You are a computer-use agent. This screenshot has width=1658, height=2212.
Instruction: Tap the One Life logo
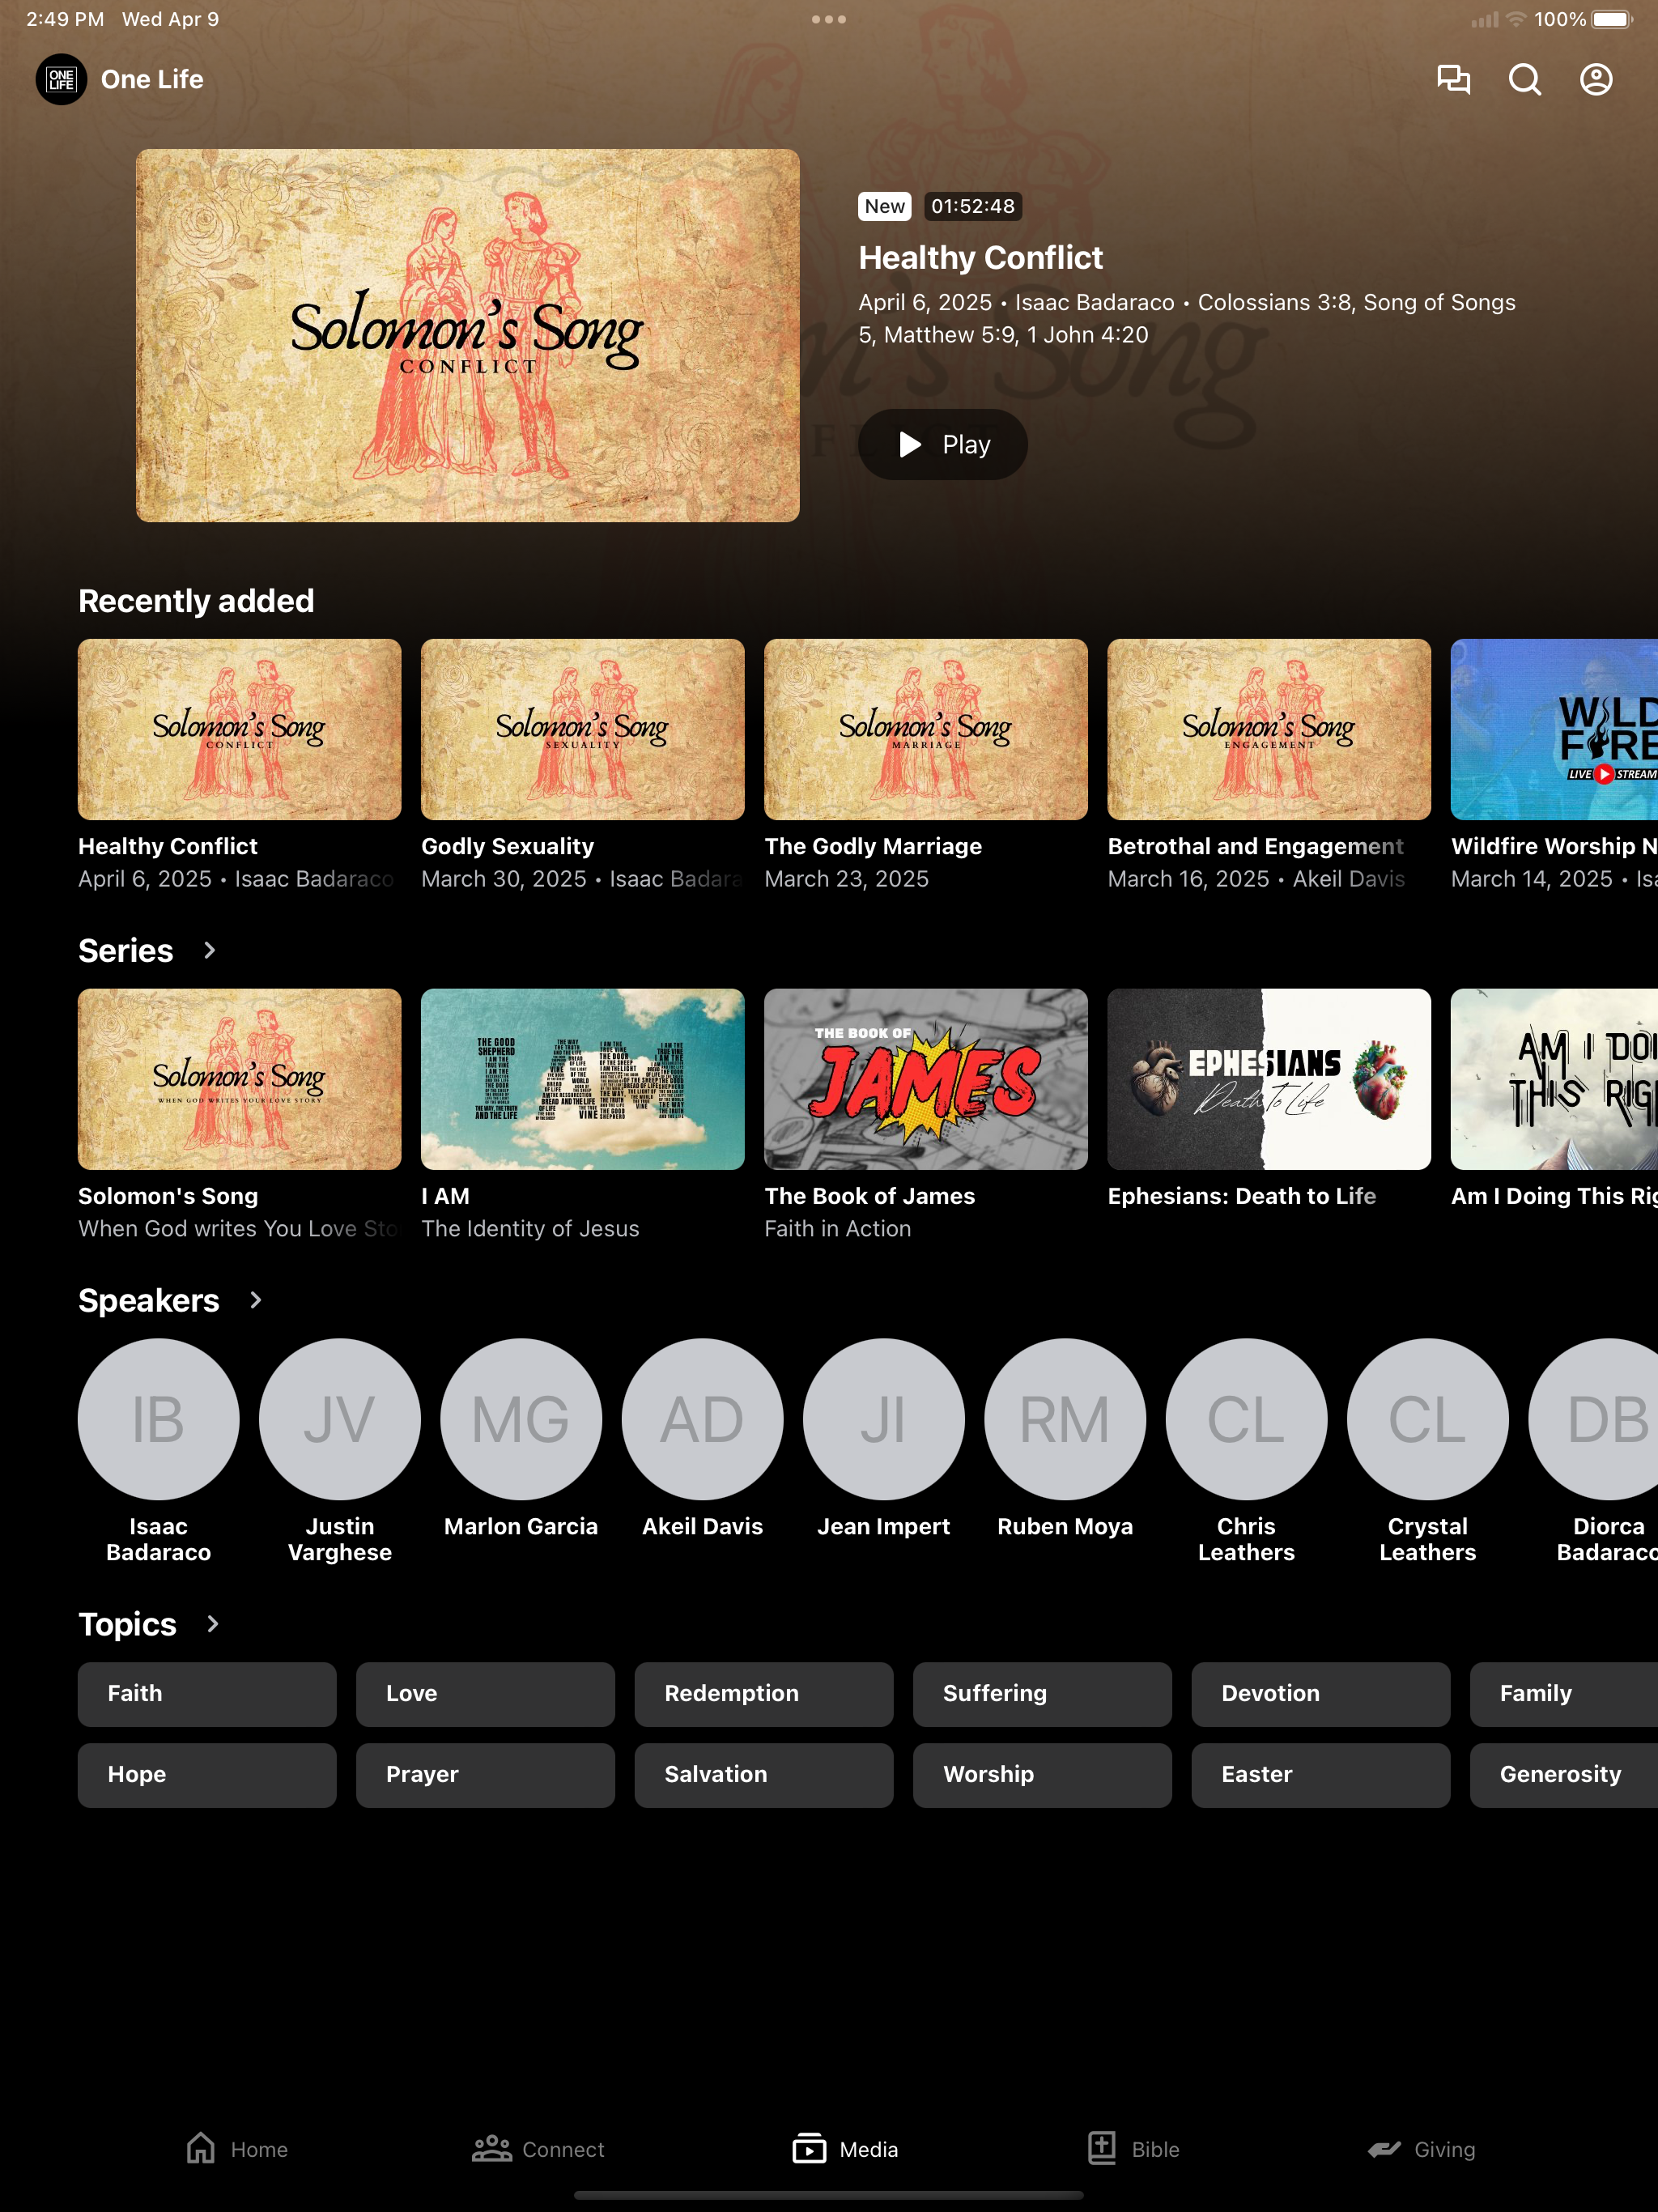[61, 79]
